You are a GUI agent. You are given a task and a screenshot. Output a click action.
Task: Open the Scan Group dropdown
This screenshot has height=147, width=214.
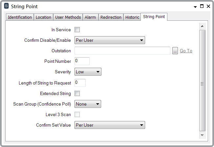coord(88,104)
